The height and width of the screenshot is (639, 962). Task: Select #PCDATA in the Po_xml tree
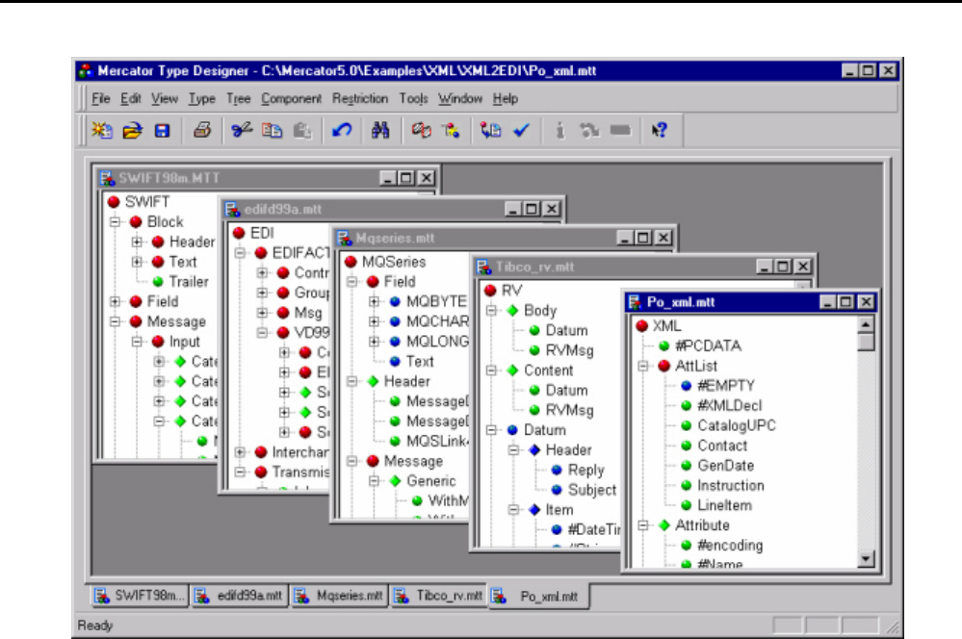pyautogui.click(x=708, y=345)
